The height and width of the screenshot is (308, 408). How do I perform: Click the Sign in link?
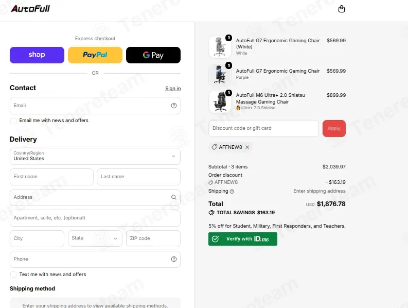pos(173,89)
